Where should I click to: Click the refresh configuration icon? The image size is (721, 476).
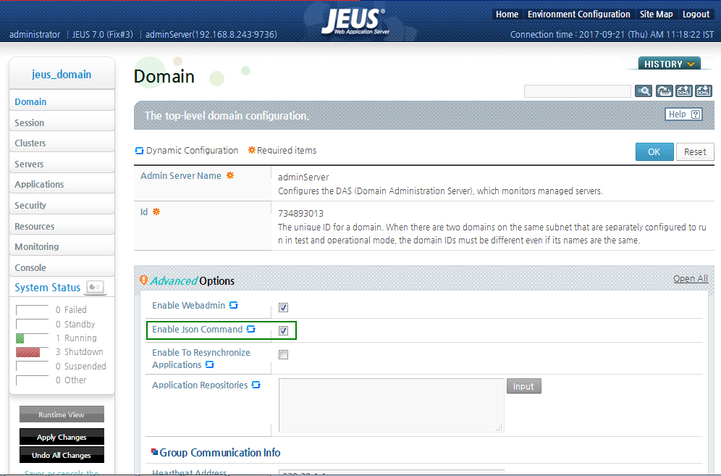pos(664,91)
